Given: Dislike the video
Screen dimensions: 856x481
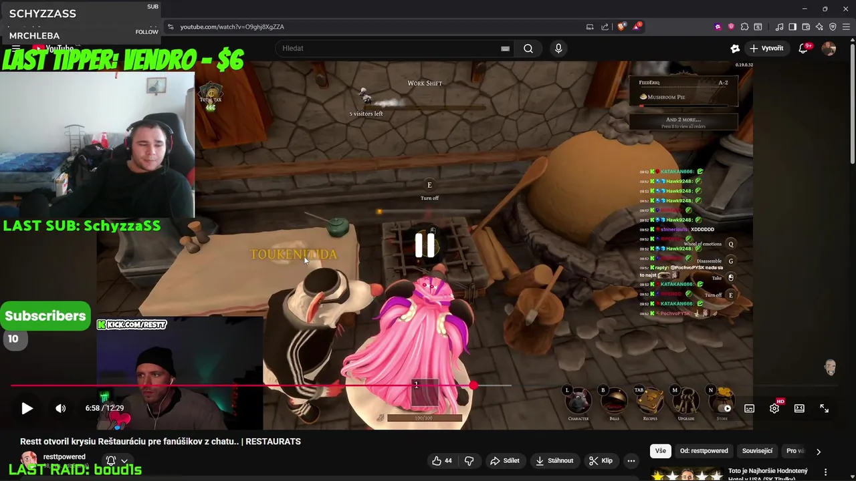Looking at the screenshot, I should click(x=469, y=460).
